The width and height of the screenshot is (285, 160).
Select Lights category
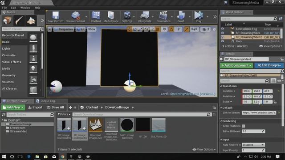click(6, 48)
